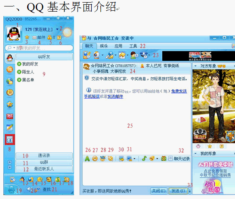Click the add contact person icon in chat toolbar
This screenshot has height=199, width=235.
point(134,55)
